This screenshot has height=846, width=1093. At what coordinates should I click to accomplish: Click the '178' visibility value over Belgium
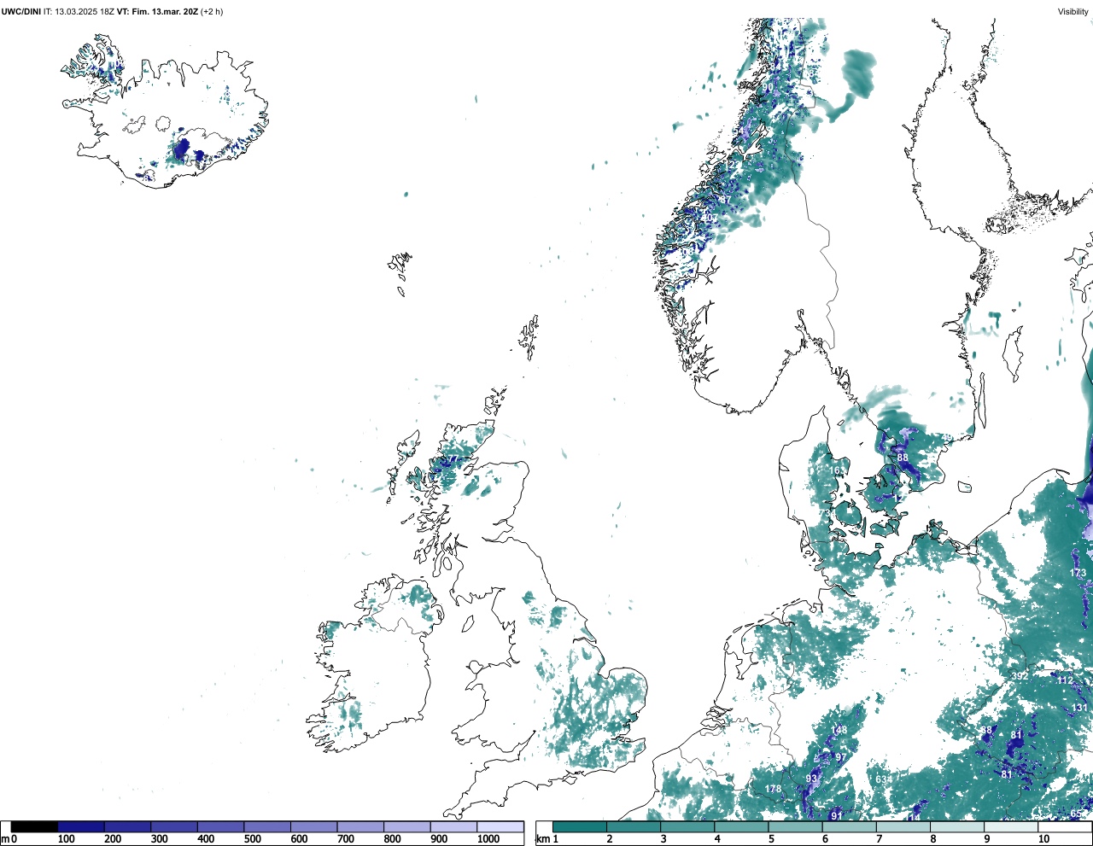774,790
